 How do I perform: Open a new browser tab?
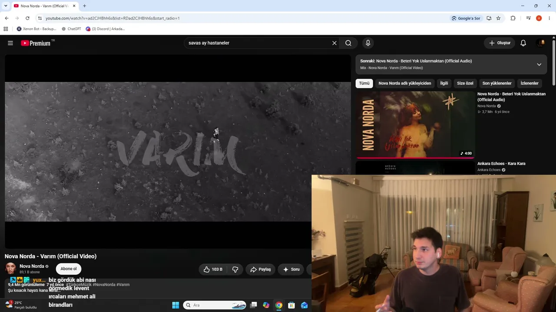pos(84,6)
